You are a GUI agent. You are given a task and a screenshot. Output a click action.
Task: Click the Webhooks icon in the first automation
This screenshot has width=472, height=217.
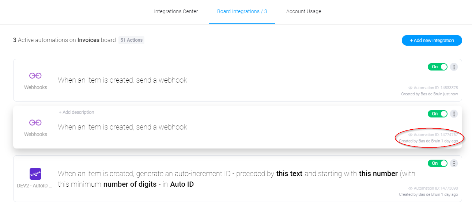[35, 76]
